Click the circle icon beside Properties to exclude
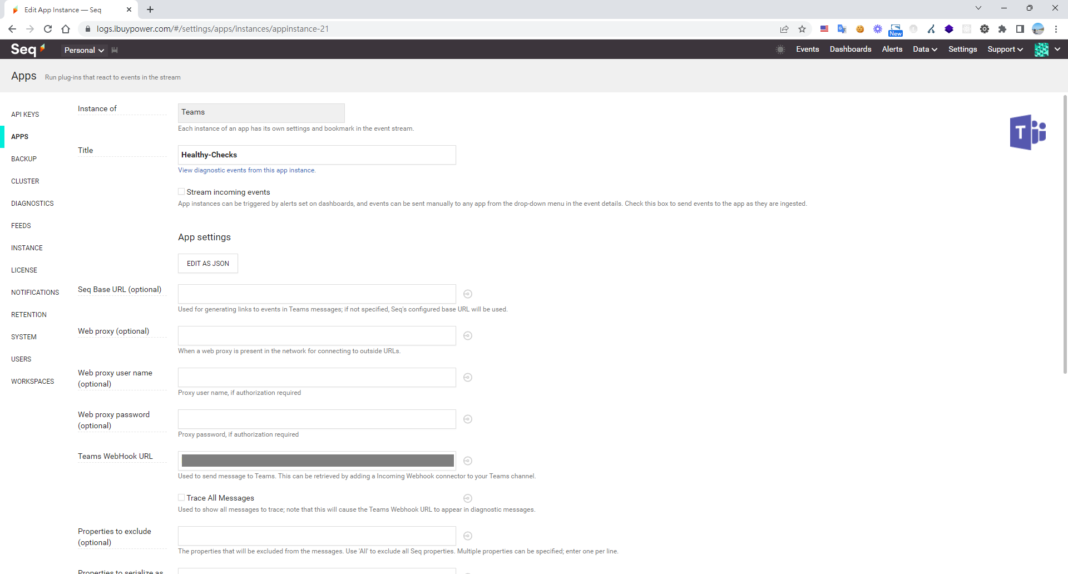The height and width of the screenshot is (574, 1068). [x=468, y=536]
